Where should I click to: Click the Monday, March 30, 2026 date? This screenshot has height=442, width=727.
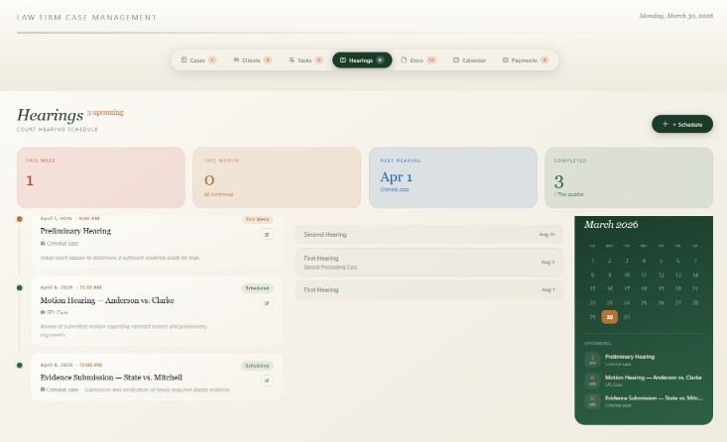click(676, 16)
